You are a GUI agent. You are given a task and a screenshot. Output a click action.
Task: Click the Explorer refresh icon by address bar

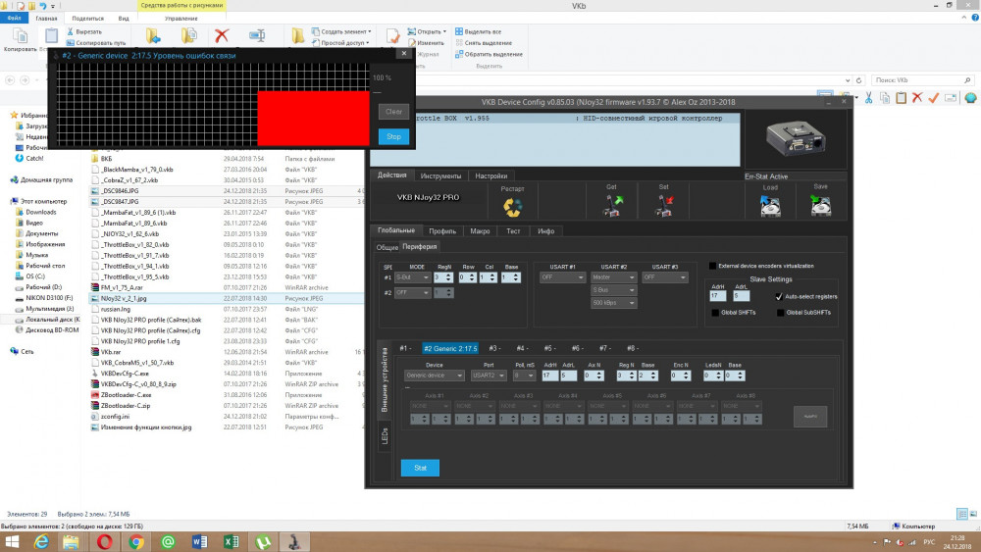click(859, 80)
